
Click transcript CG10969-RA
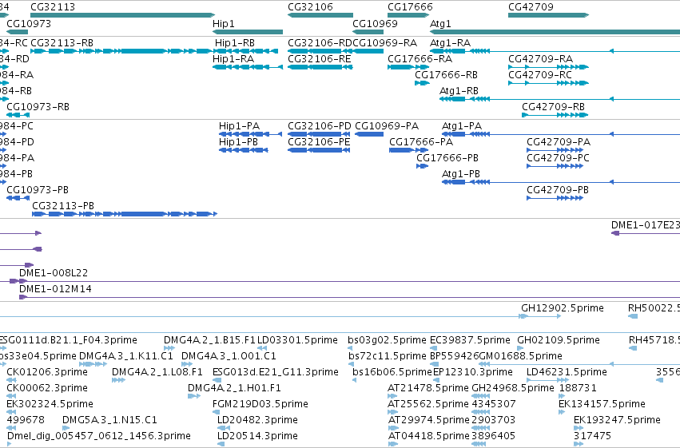[368, 51]
